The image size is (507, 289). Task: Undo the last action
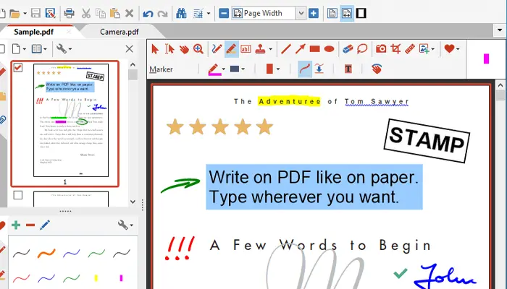tap(148, 14)
